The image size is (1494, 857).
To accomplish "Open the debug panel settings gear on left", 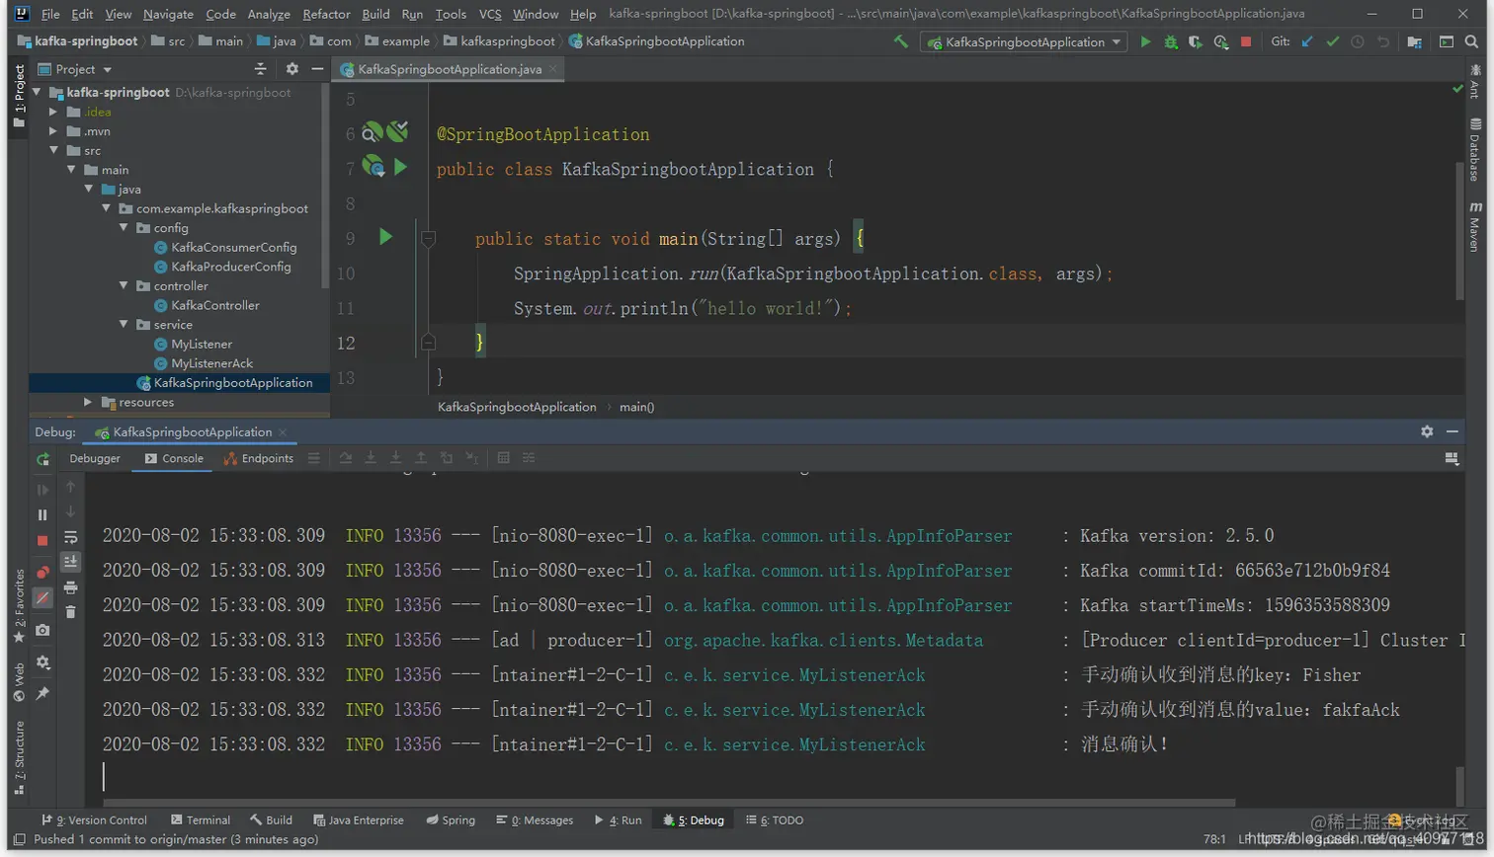I will 42,662.
